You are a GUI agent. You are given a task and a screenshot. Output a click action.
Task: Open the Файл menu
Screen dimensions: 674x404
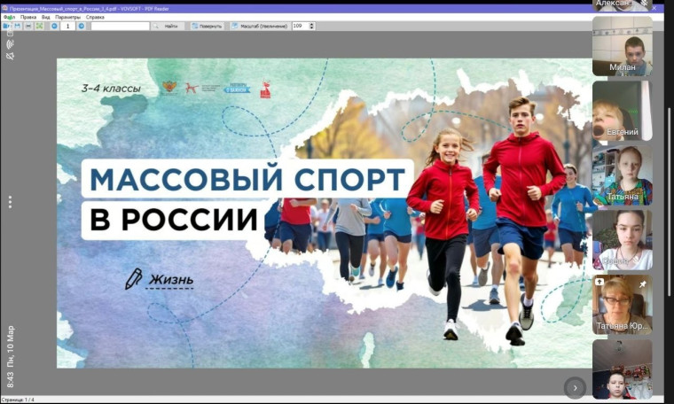9,17
